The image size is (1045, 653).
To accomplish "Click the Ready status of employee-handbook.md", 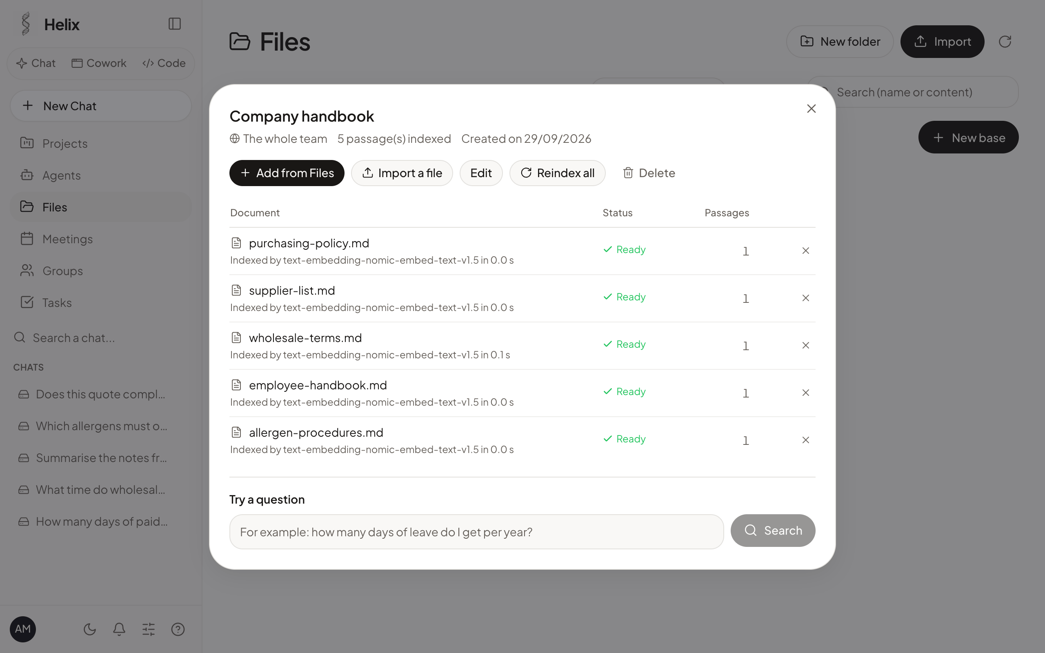I will tap(625, 392).
